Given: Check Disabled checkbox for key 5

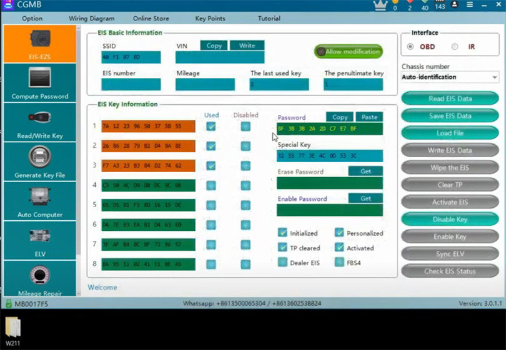Looking at the screenshot, I should (246, 205).
